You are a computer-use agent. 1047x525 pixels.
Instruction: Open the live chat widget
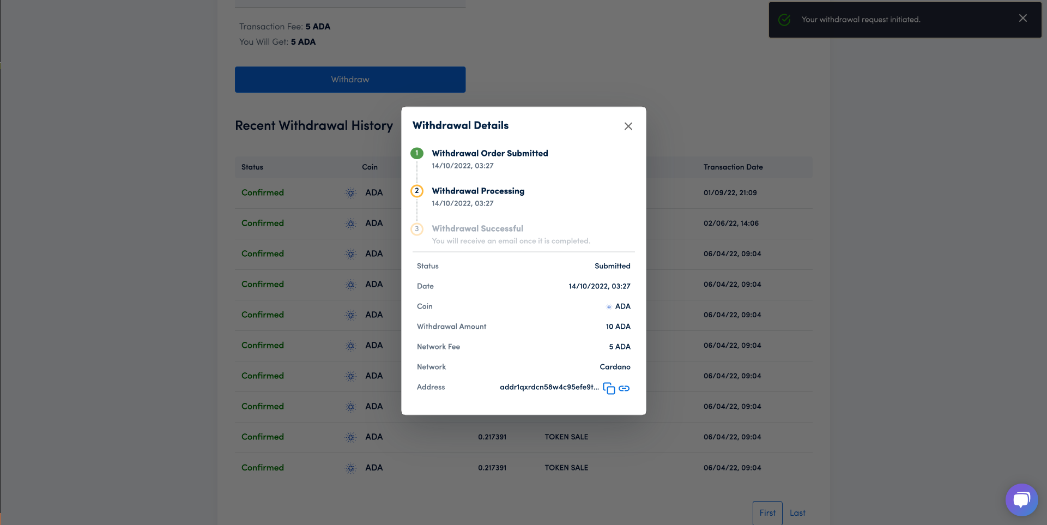[1021, 499]
